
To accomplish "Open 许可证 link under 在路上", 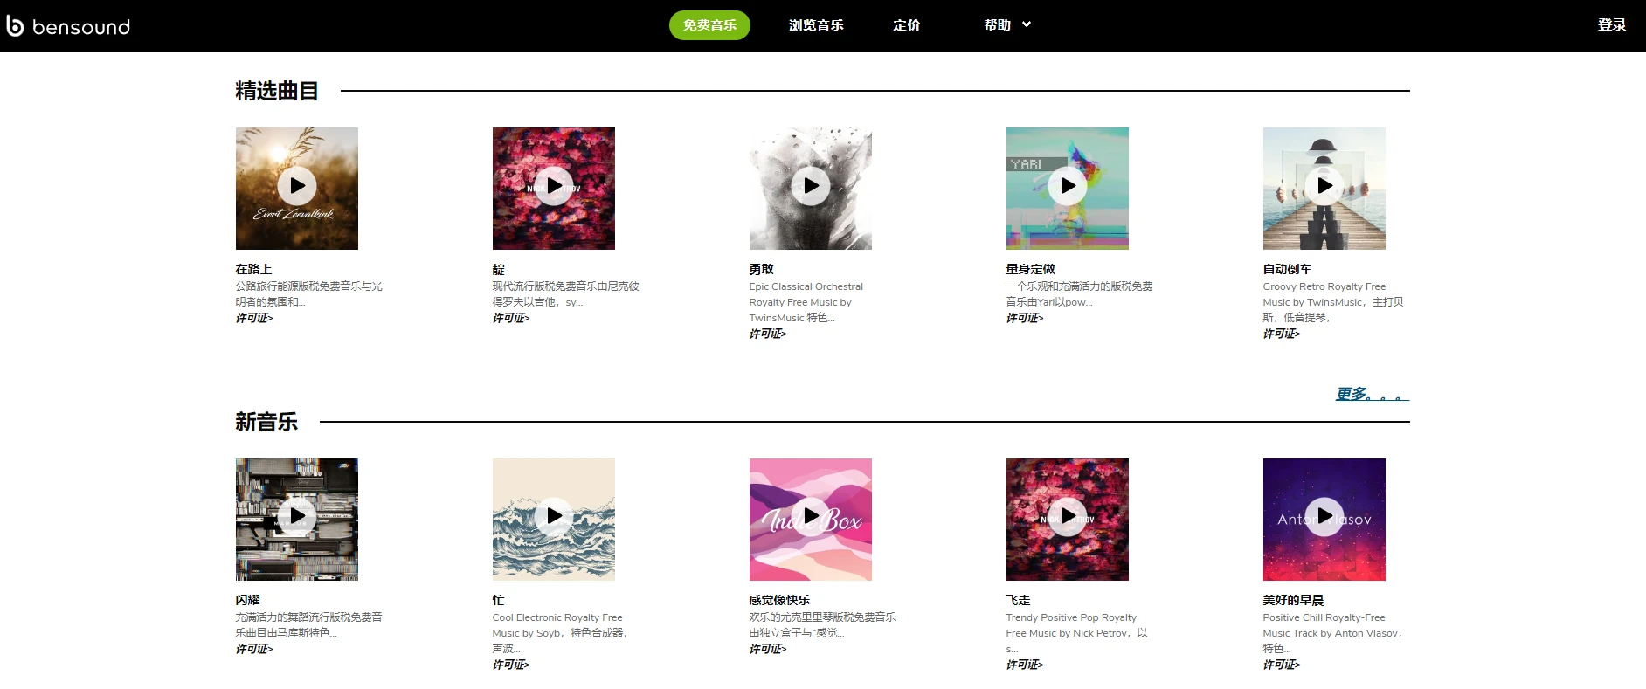I will tap(254, 318).
